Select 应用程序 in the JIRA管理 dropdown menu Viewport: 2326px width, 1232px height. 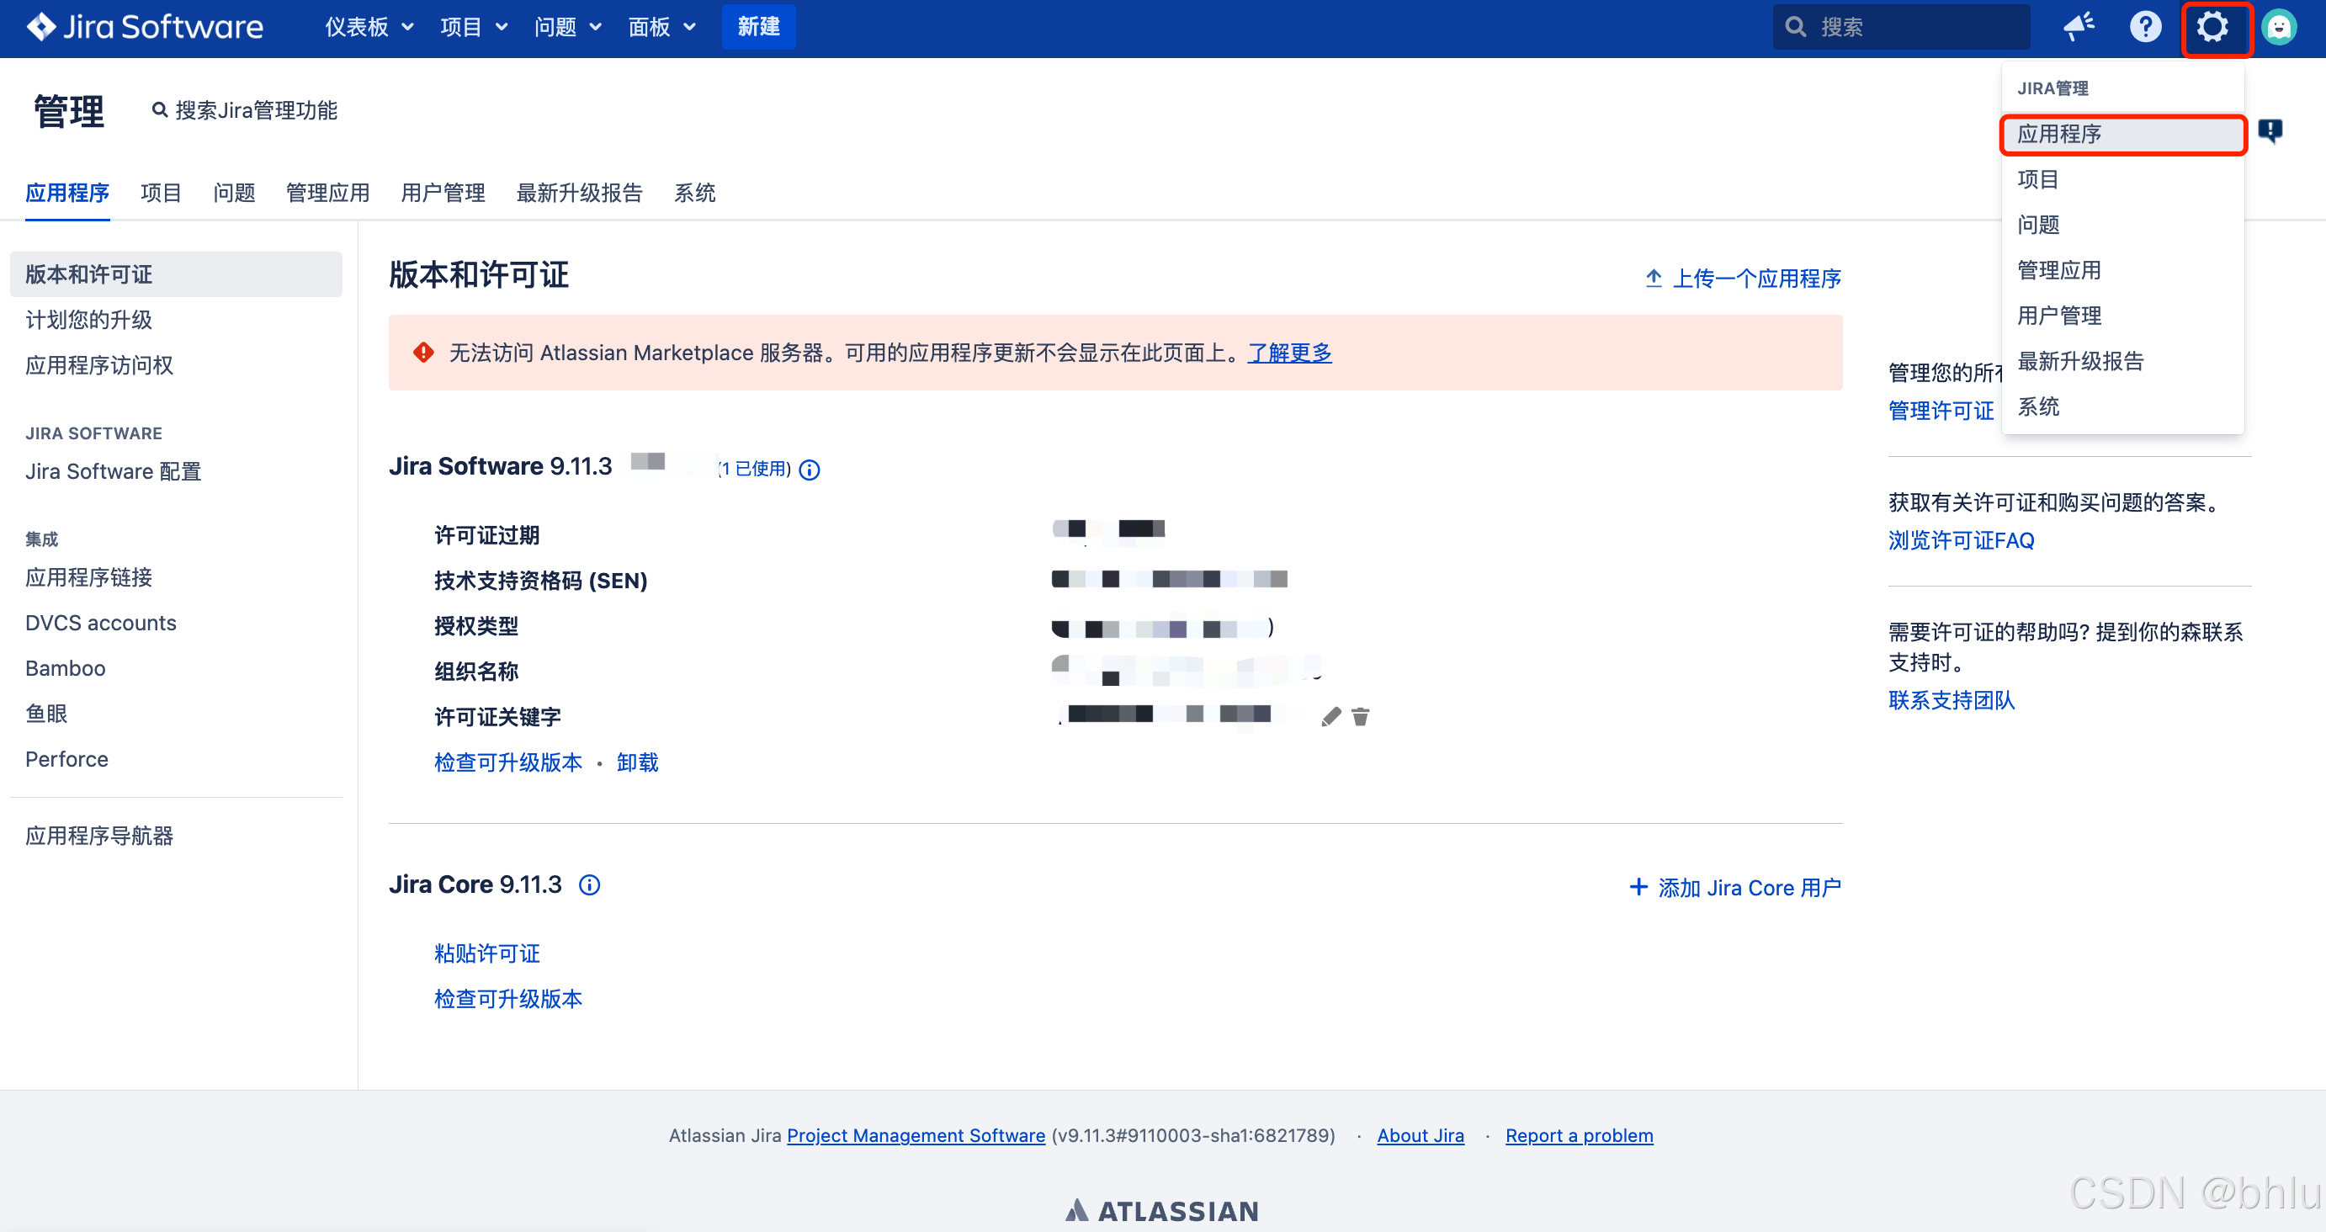2123,135
